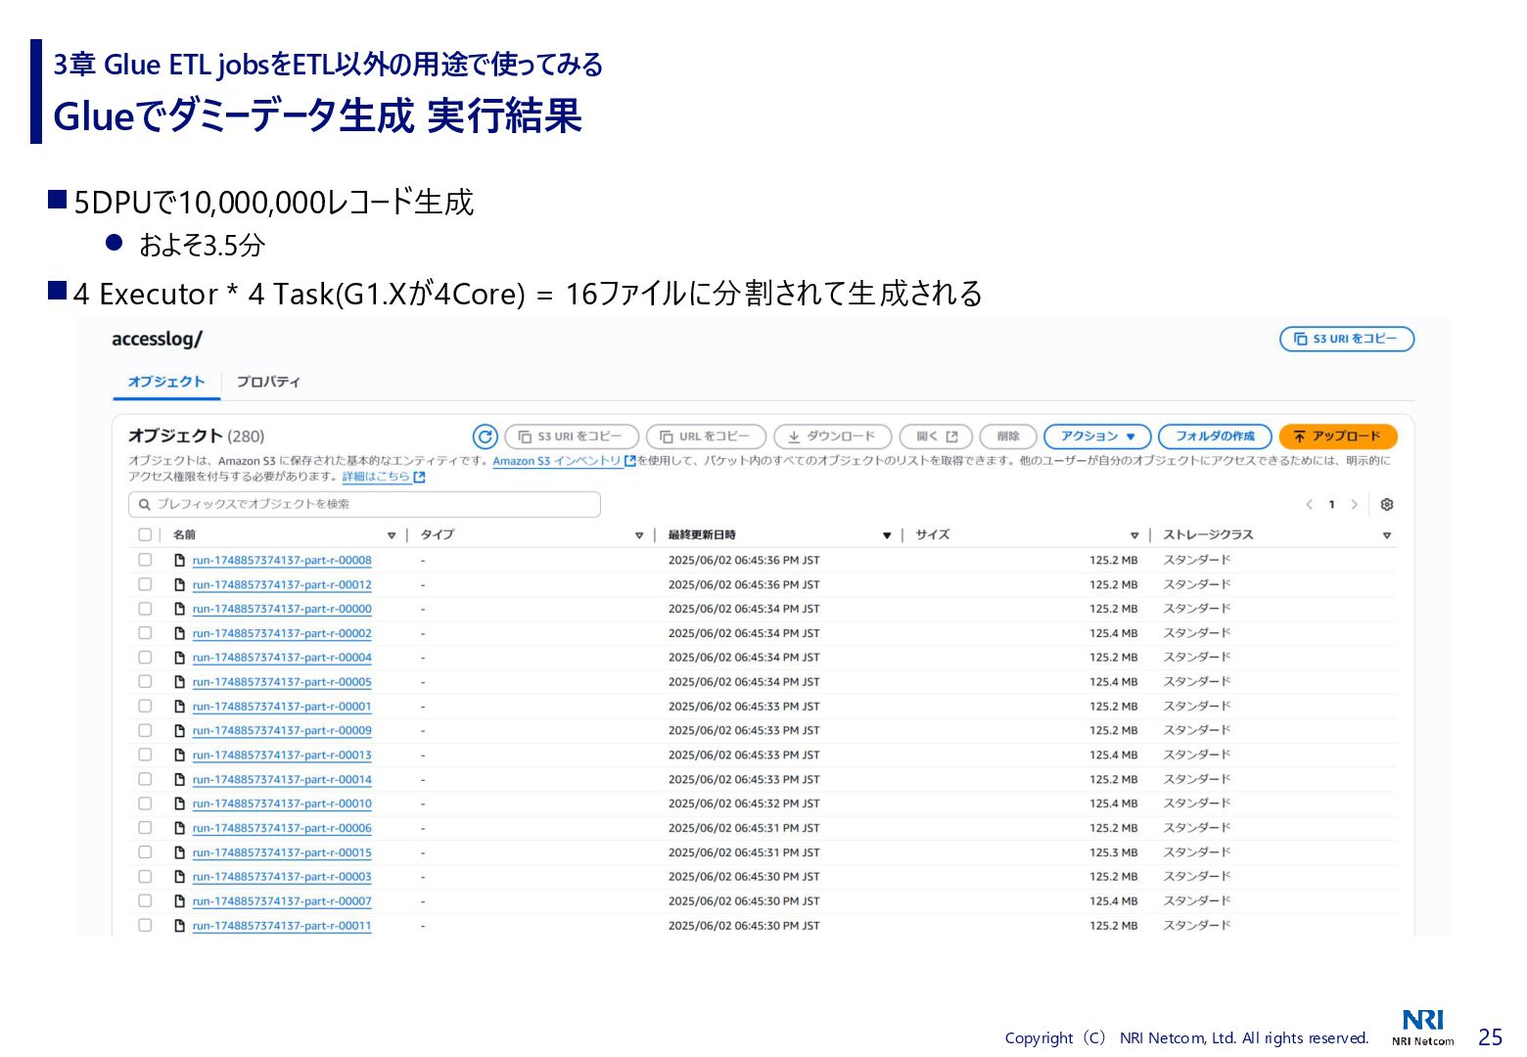
Task: Sort by タイプ column arrow
Action: pos(639,535)
